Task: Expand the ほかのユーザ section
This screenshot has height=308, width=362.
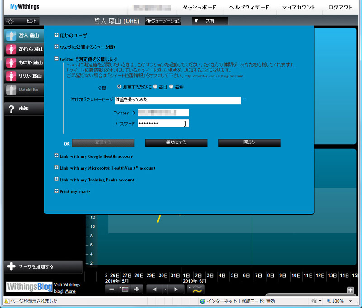Action: (57, 35)
